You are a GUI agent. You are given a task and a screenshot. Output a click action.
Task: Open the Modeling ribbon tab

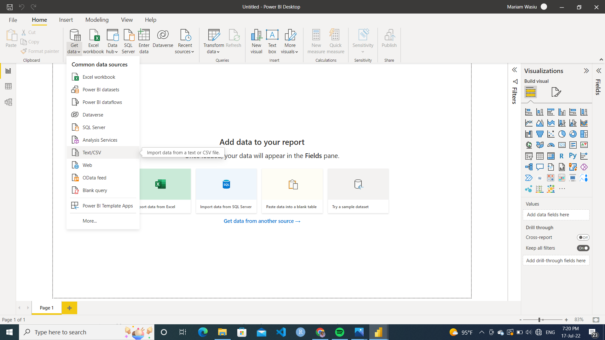point(97,20)
